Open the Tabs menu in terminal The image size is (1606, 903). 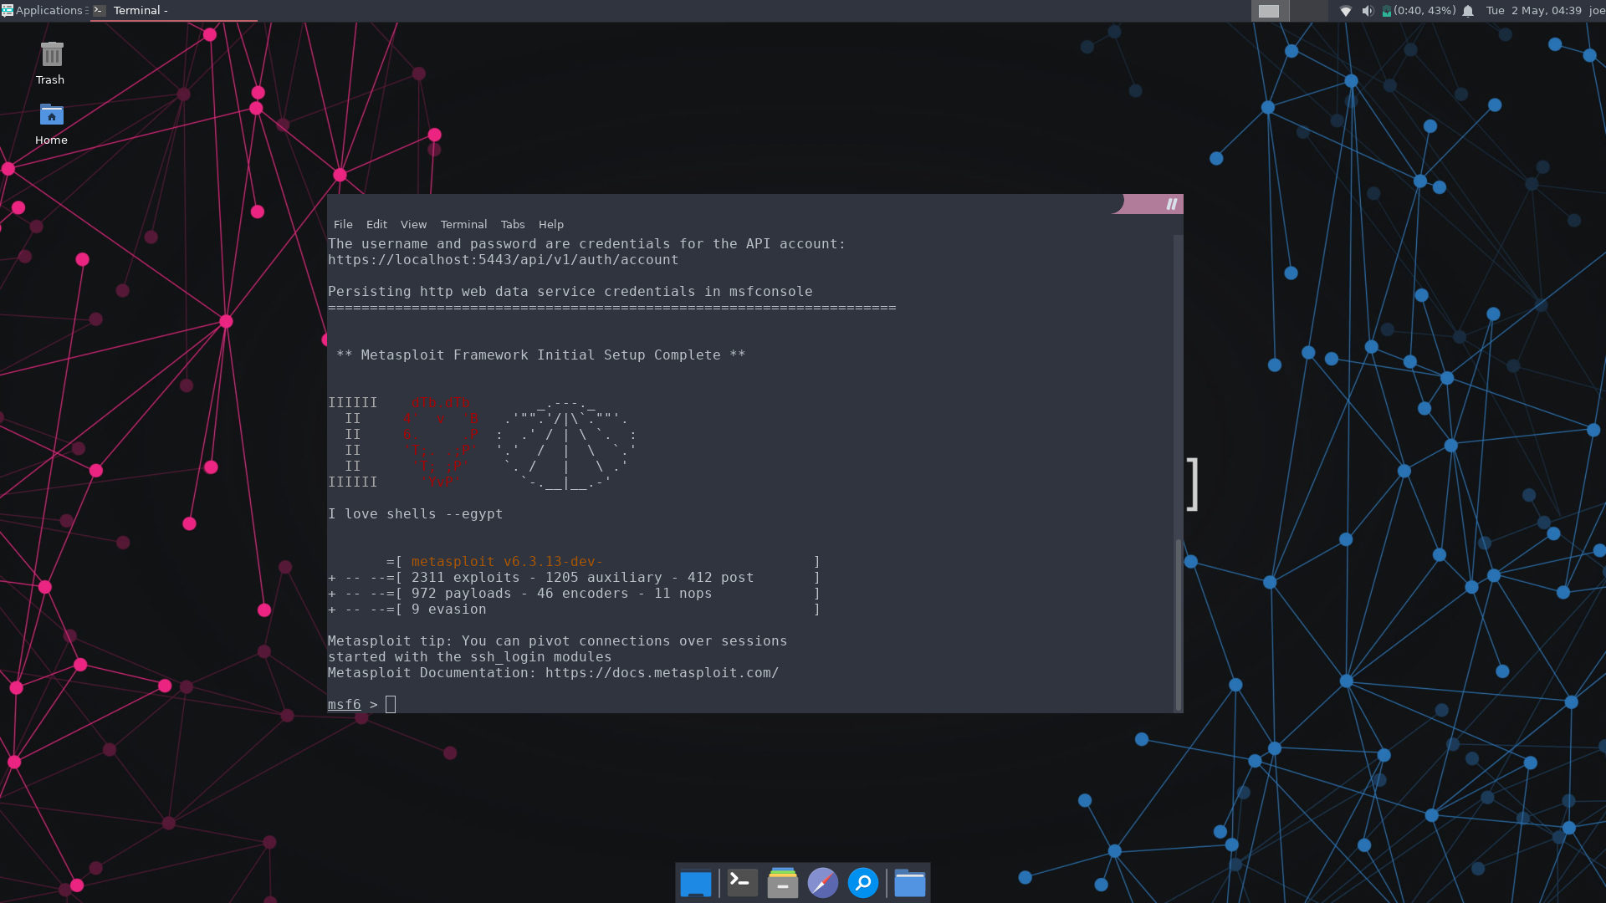tap(512, 224)
